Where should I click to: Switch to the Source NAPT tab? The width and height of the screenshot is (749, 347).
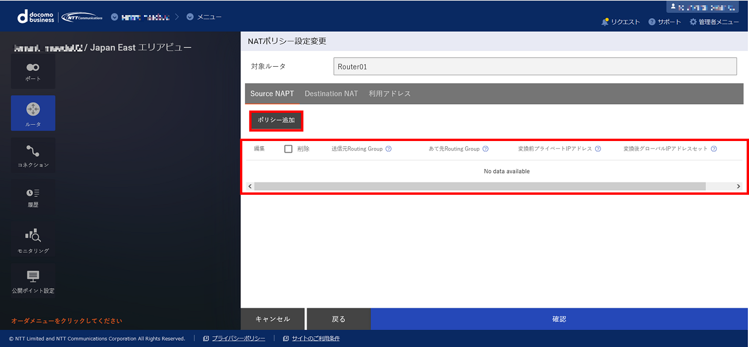point(272,94)
